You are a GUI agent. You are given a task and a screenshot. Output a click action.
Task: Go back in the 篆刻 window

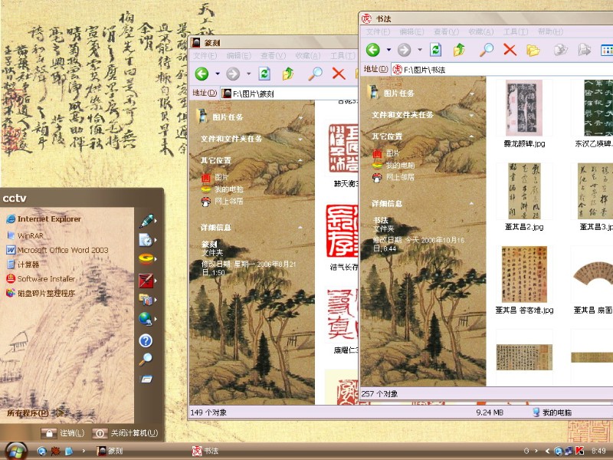click(x=202, y=74)
